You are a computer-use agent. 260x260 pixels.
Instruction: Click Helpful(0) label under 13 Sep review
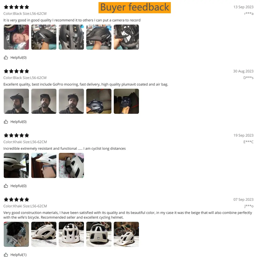(x=18, y=57)
